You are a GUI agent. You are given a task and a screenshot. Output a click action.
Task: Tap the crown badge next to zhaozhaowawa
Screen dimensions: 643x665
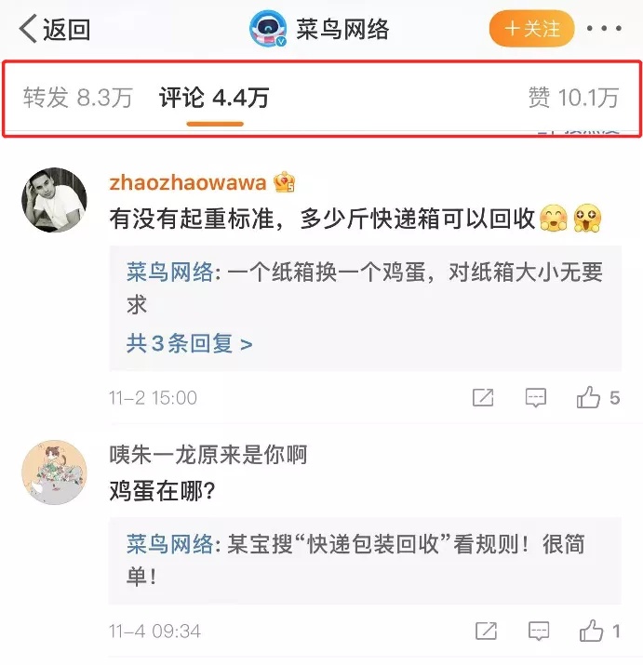click(x=285, y=182)
